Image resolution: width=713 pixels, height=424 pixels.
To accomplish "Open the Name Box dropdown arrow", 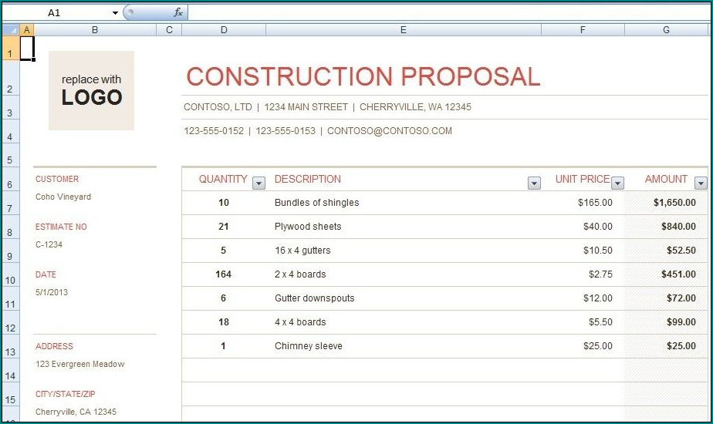I will pos(115,13).
